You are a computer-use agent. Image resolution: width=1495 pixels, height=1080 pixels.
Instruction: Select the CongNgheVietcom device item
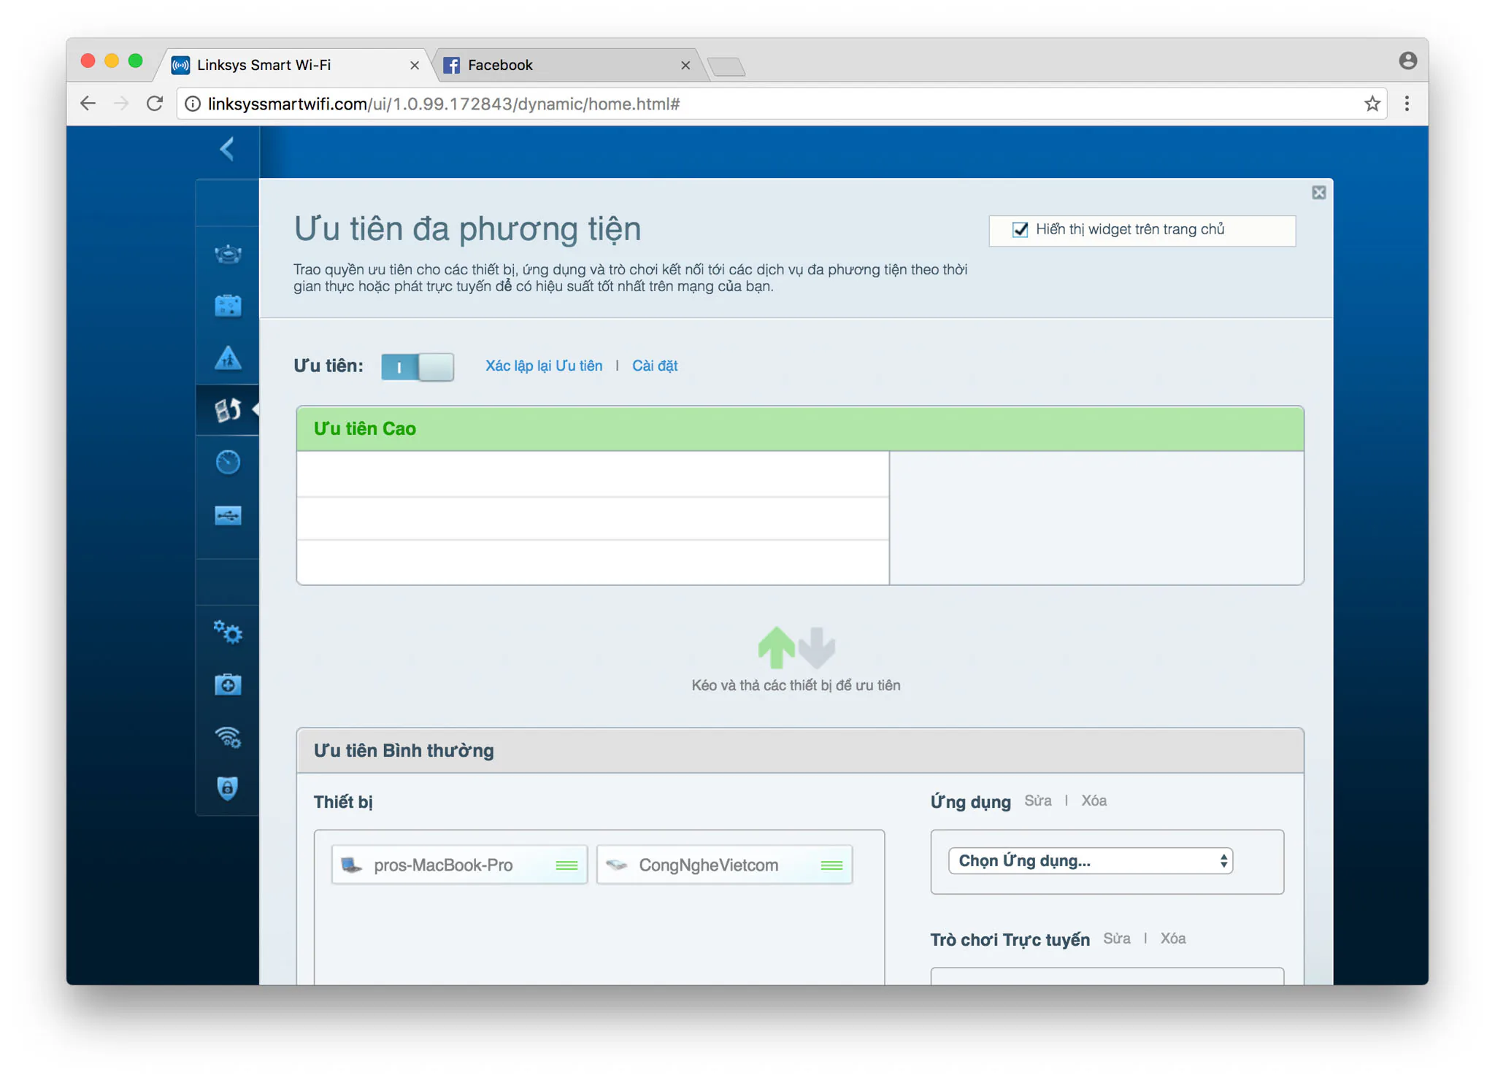pyautogui.click(x=724, y=865)
